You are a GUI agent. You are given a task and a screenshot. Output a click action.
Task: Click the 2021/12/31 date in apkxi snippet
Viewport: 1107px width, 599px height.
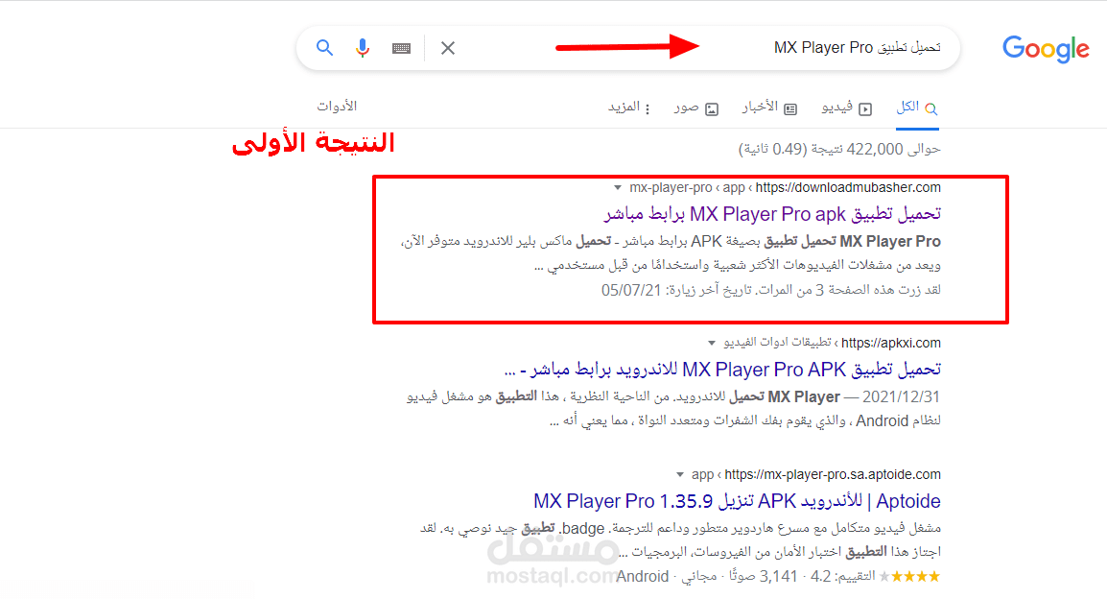pyautogui.click(x=901, y=397)
